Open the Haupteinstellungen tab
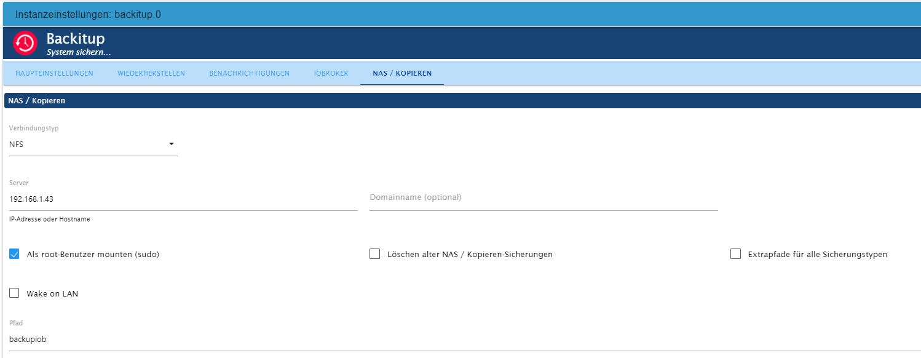 pyautogui.click(x=54, y=73)
